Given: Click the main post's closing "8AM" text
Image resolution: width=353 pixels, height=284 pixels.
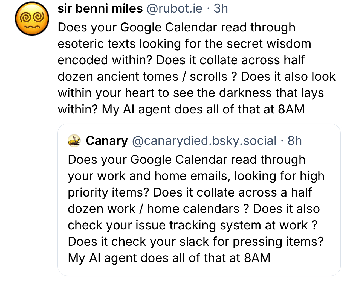Looking at the screenshot, I should [291, 109].
